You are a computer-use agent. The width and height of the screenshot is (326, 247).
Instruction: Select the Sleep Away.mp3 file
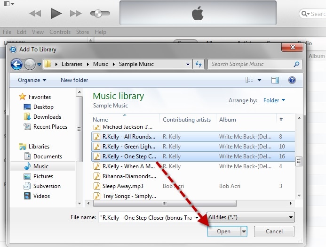(x=193, y=186)
